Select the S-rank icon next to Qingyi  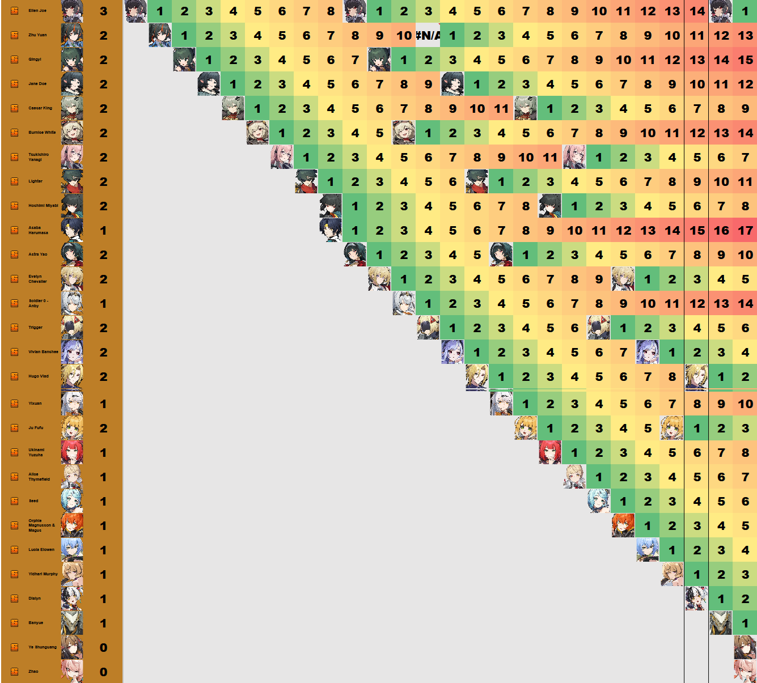pos(15,60)
